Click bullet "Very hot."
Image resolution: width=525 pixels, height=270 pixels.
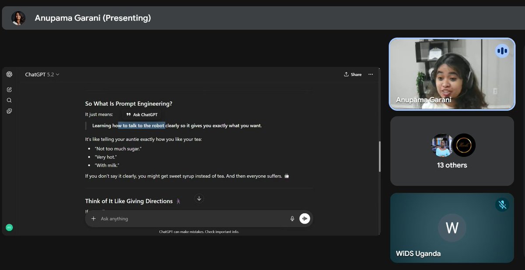(105, 157)
